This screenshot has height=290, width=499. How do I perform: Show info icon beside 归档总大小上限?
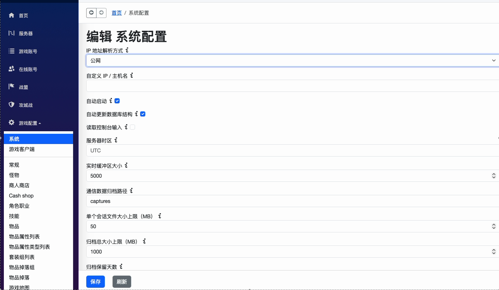(144, 241)
